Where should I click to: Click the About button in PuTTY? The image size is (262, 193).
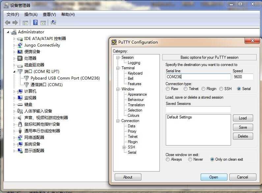[x=128, y=177]
